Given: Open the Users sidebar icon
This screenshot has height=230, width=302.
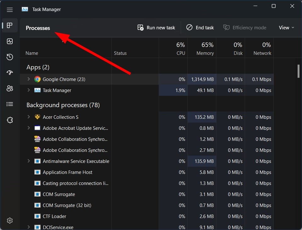Looking at the screenshot, I should pos(10,89).
